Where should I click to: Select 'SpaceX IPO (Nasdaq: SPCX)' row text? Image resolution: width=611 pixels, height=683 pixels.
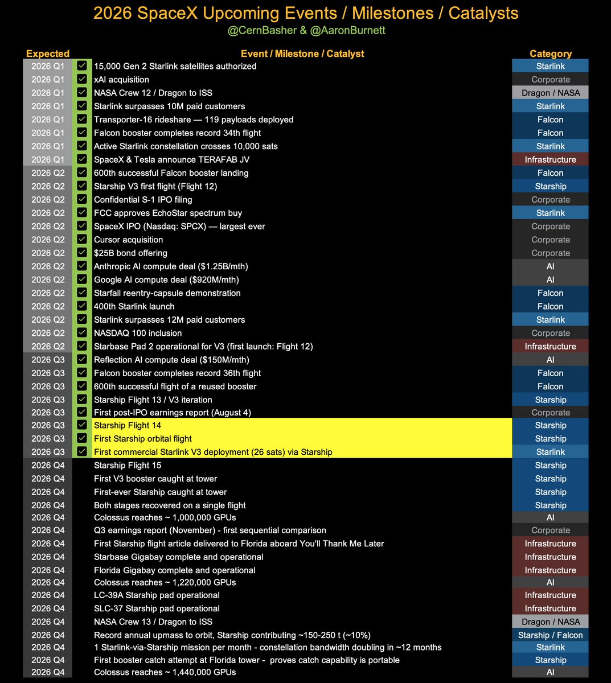(179, 226)
